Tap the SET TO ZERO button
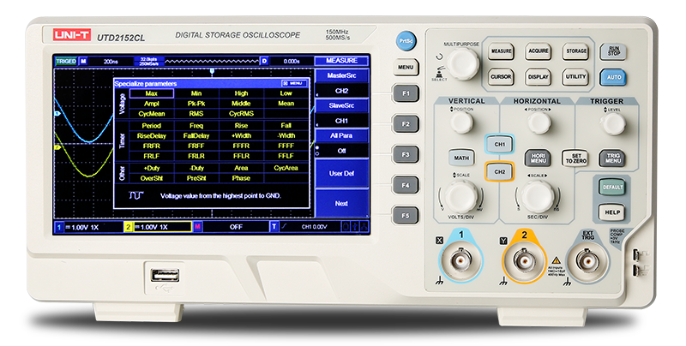 tap(575, 158)
